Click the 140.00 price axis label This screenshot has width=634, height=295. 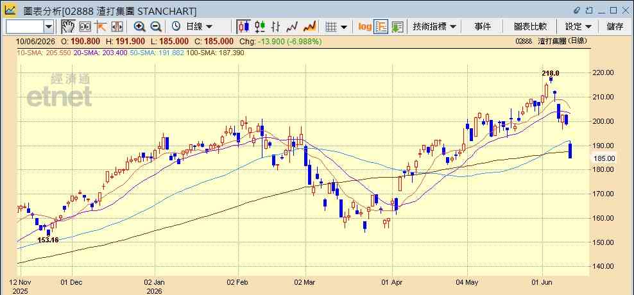pyautogui.click(x=604, y=266)
